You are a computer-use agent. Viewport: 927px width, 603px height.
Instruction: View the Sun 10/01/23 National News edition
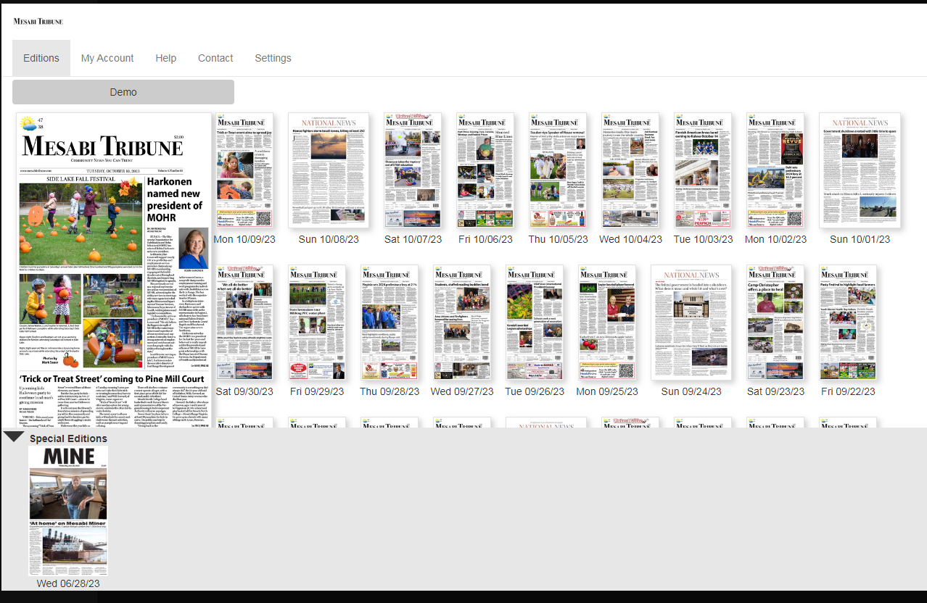(x=860, y=170)
